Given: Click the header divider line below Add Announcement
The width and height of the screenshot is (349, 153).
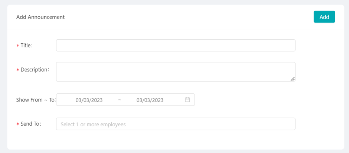Looking at the screenshot, I should click(x=176, y=29).
